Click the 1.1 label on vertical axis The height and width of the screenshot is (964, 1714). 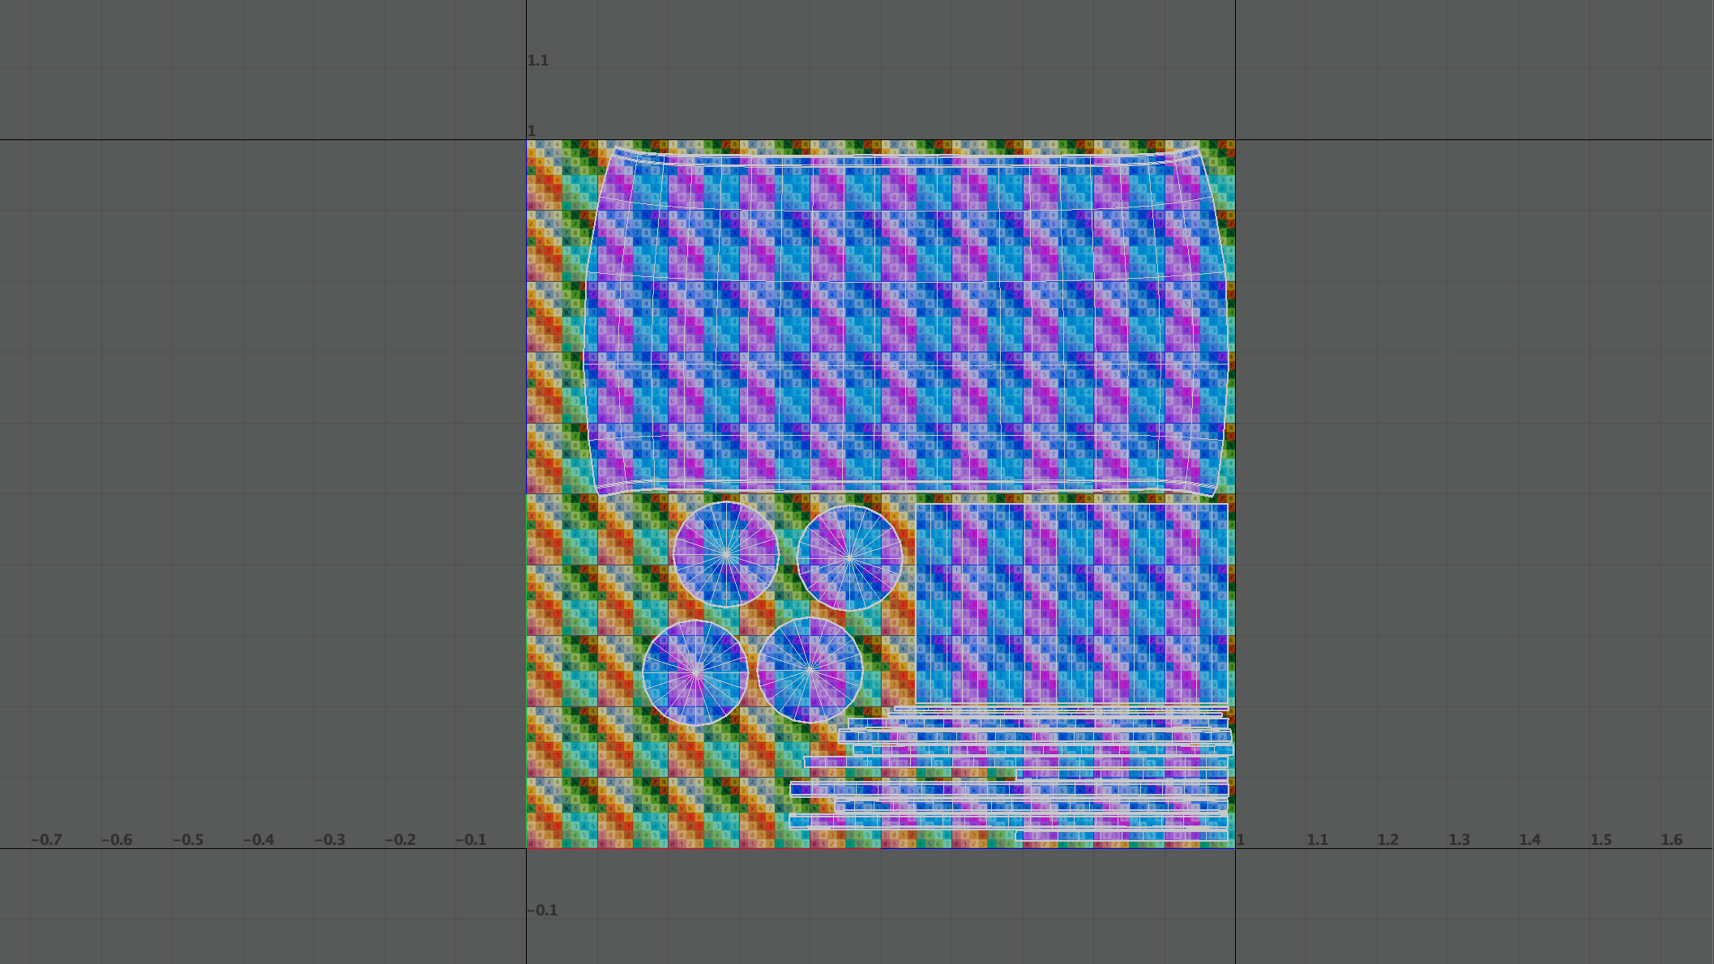click(x=538, y=61)
